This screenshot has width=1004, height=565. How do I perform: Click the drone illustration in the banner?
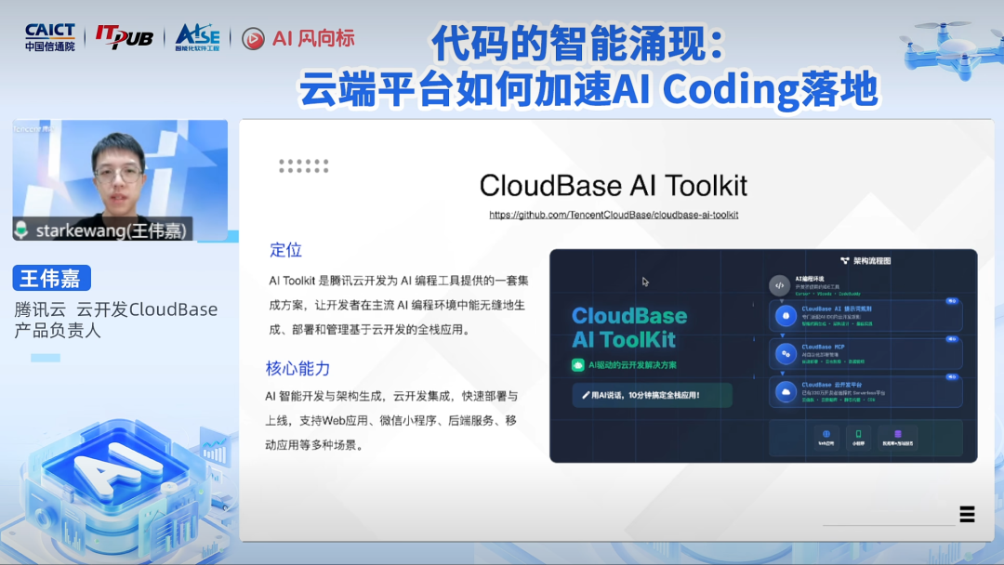click(952, 50)
